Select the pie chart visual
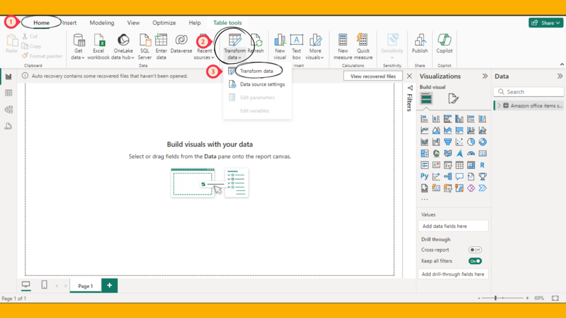The width and height of the screenshot is (566, 318). (471, 142)
